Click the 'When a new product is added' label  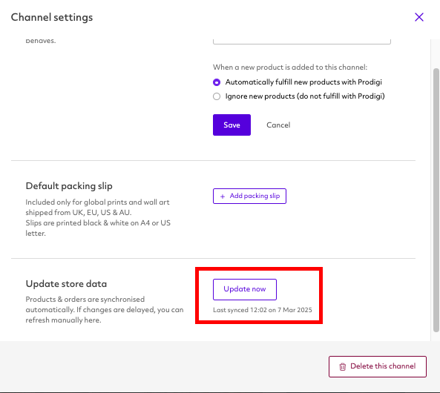(290, 67)
